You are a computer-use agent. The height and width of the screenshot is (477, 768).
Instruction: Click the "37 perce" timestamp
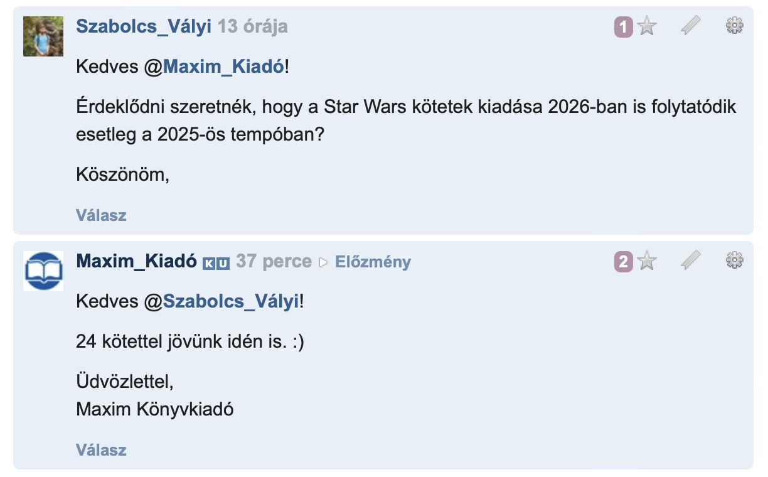[274, 262]
